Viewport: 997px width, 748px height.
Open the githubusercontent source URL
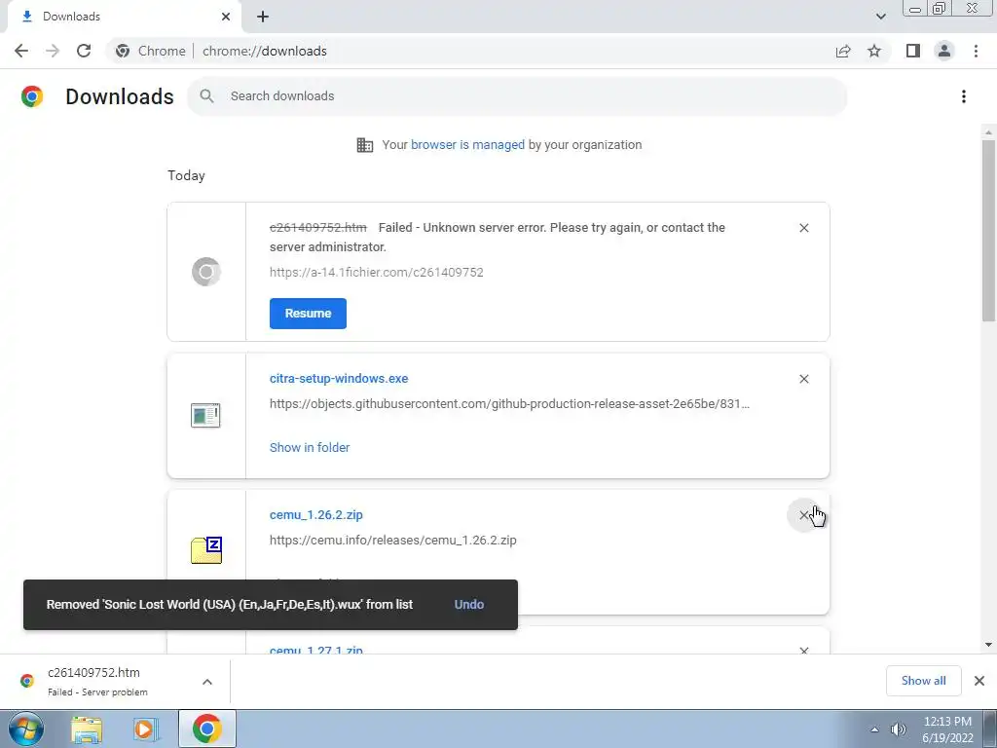509,404
